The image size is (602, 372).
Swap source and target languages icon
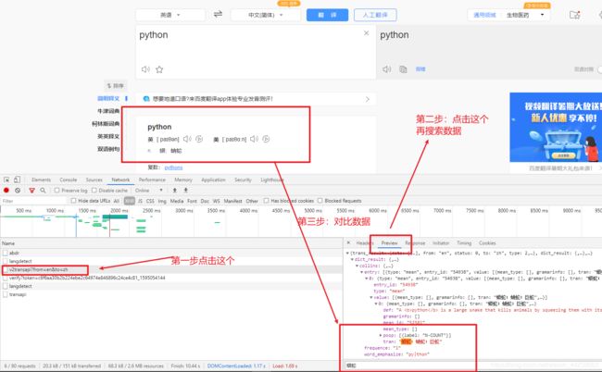218,15
